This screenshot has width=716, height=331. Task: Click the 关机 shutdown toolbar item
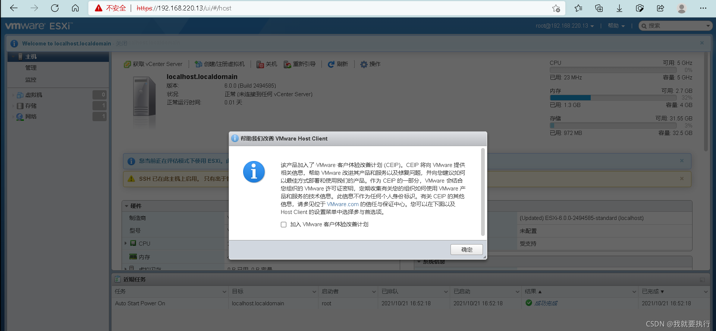[267, 64]
